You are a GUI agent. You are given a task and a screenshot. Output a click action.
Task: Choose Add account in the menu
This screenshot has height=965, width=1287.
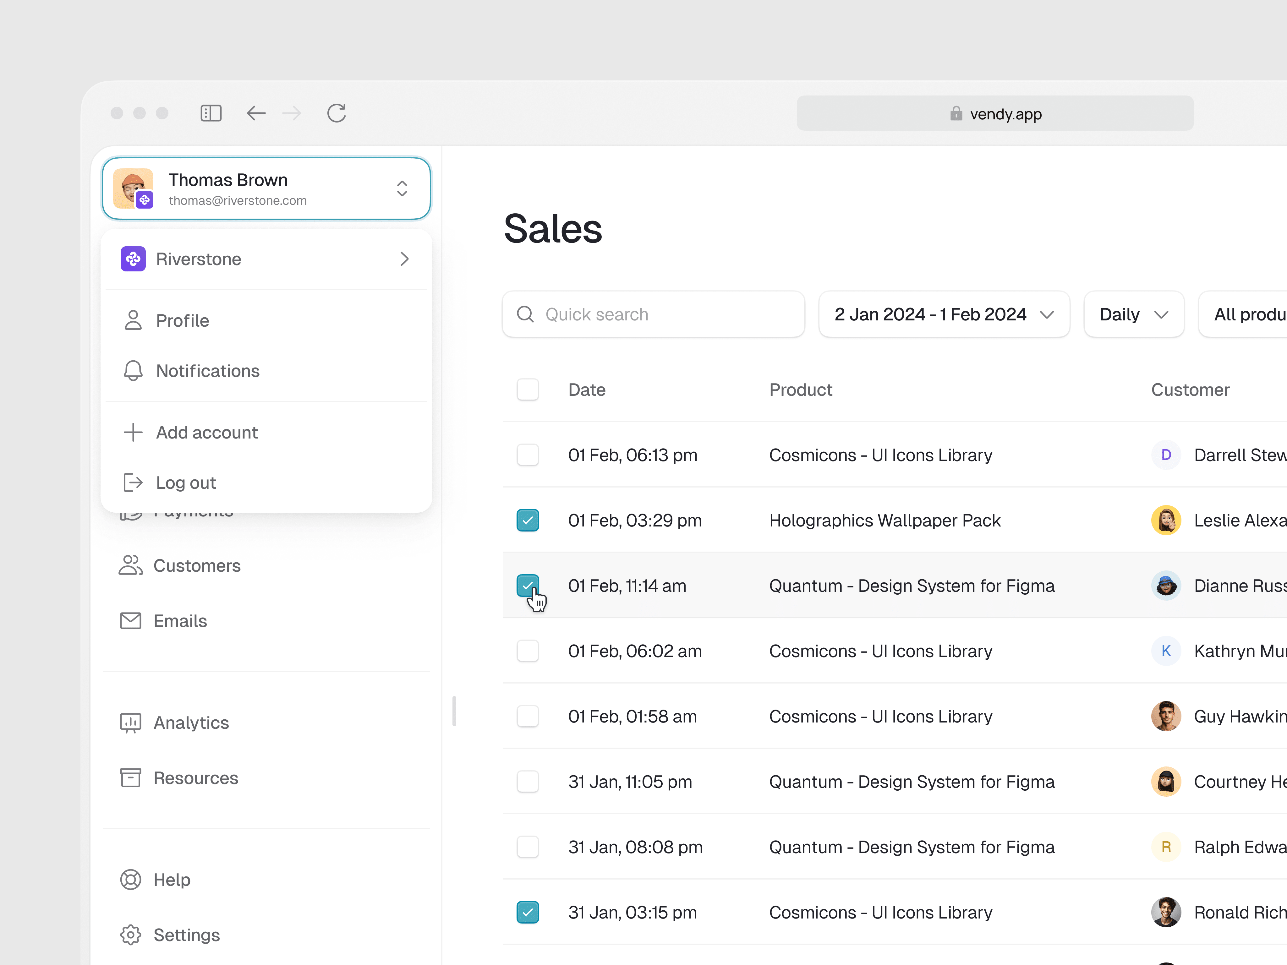[x=266, y=432]
